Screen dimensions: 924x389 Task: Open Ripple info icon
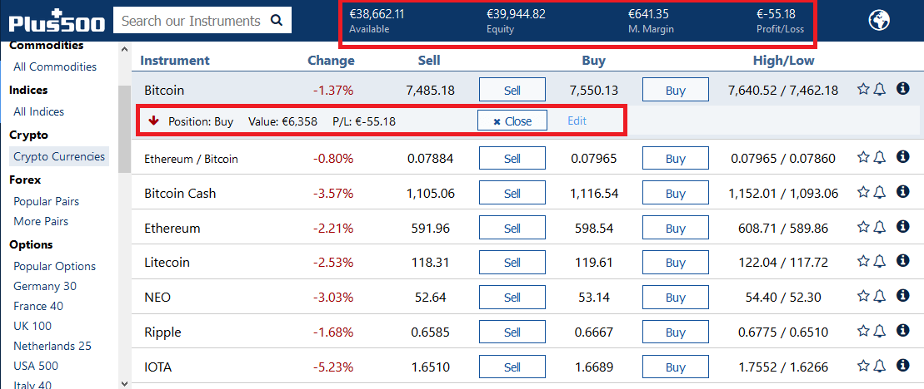902,331
